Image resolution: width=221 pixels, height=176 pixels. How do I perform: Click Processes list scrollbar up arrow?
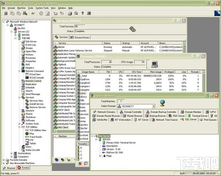[x=204, y=72]
